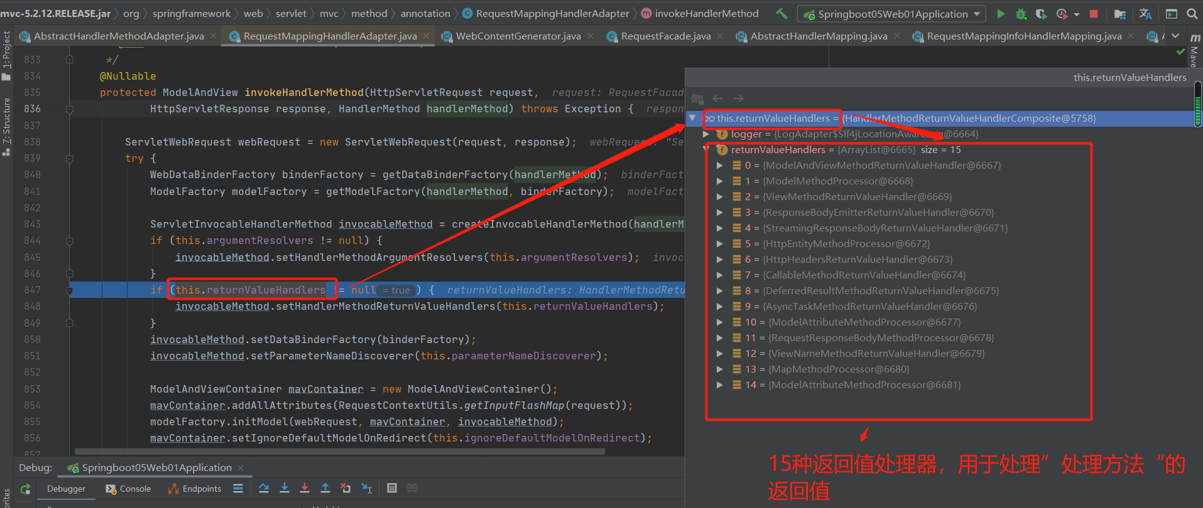Close the RequestFacade.java tab
This screenshot has height=508, width=1203.
pos(721,36)
